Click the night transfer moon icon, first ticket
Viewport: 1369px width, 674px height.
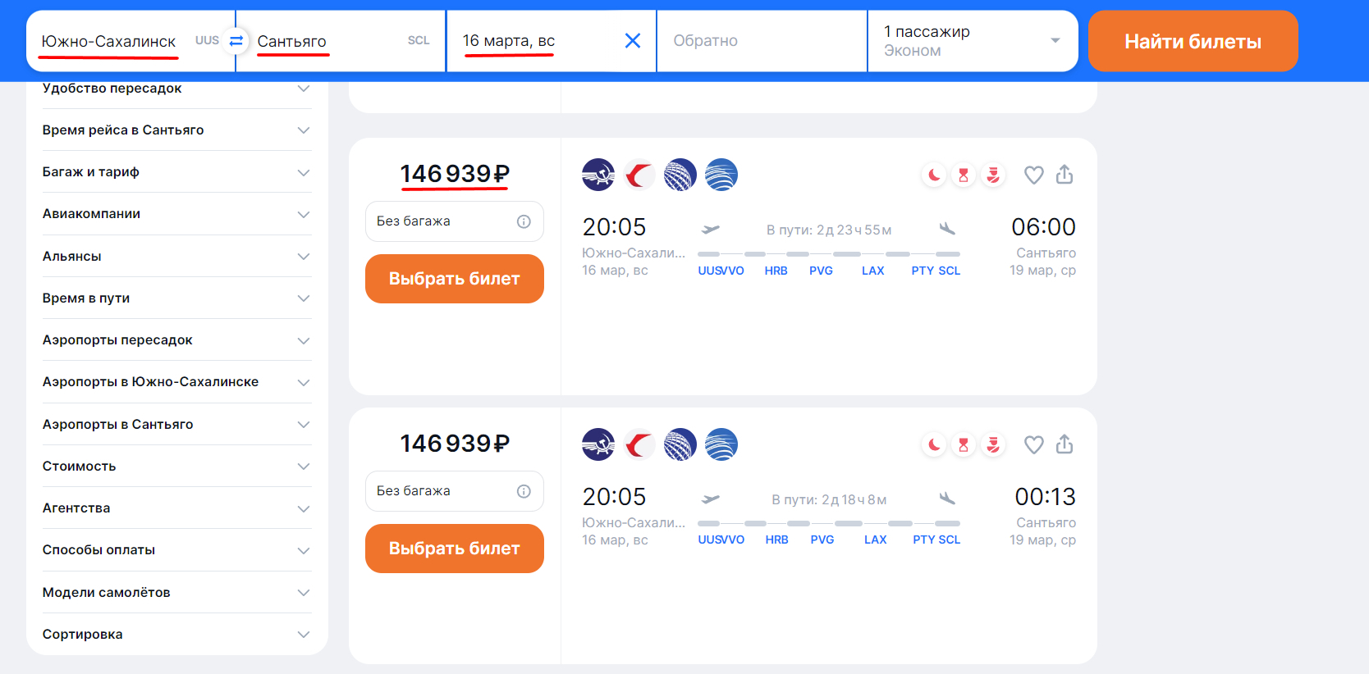(934, 175)
